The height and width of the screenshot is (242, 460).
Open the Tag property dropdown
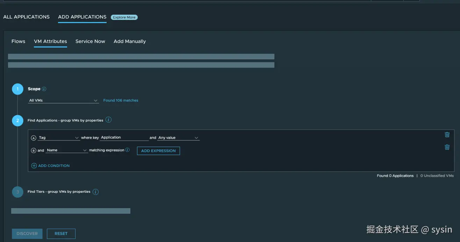59,138
